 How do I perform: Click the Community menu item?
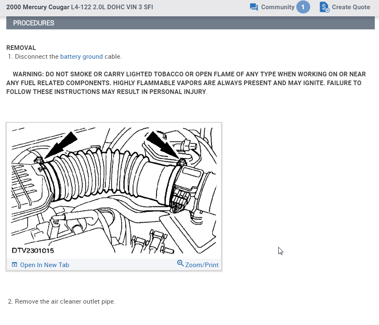coord(278,7)
